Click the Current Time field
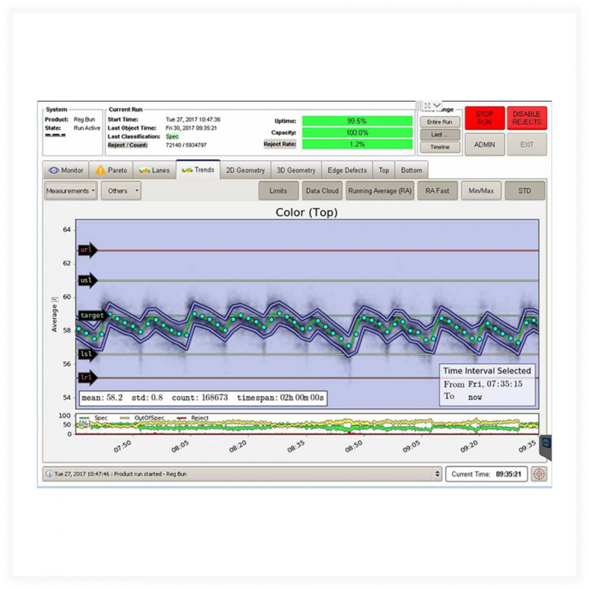This screenshot has width=589, height=589. point(487,474)
